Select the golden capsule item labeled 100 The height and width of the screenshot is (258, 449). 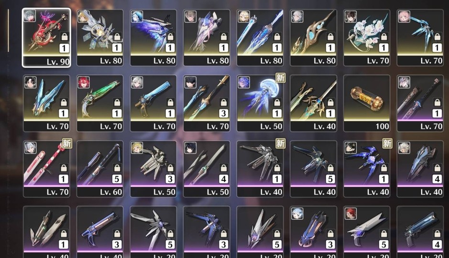[367, 103]
